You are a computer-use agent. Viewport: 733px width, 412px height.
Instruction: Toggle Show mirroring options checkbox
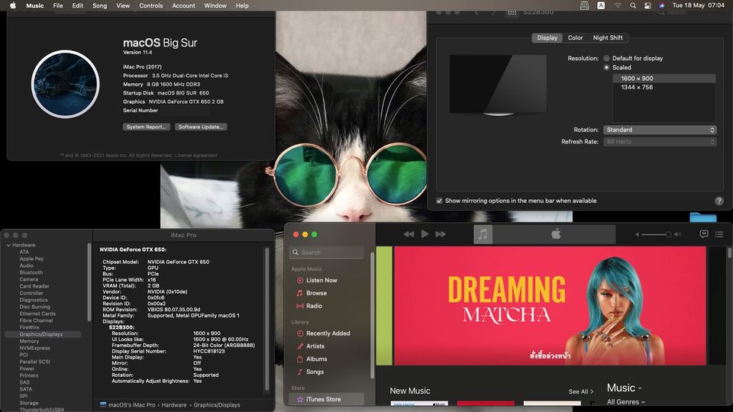click(440, 201)
